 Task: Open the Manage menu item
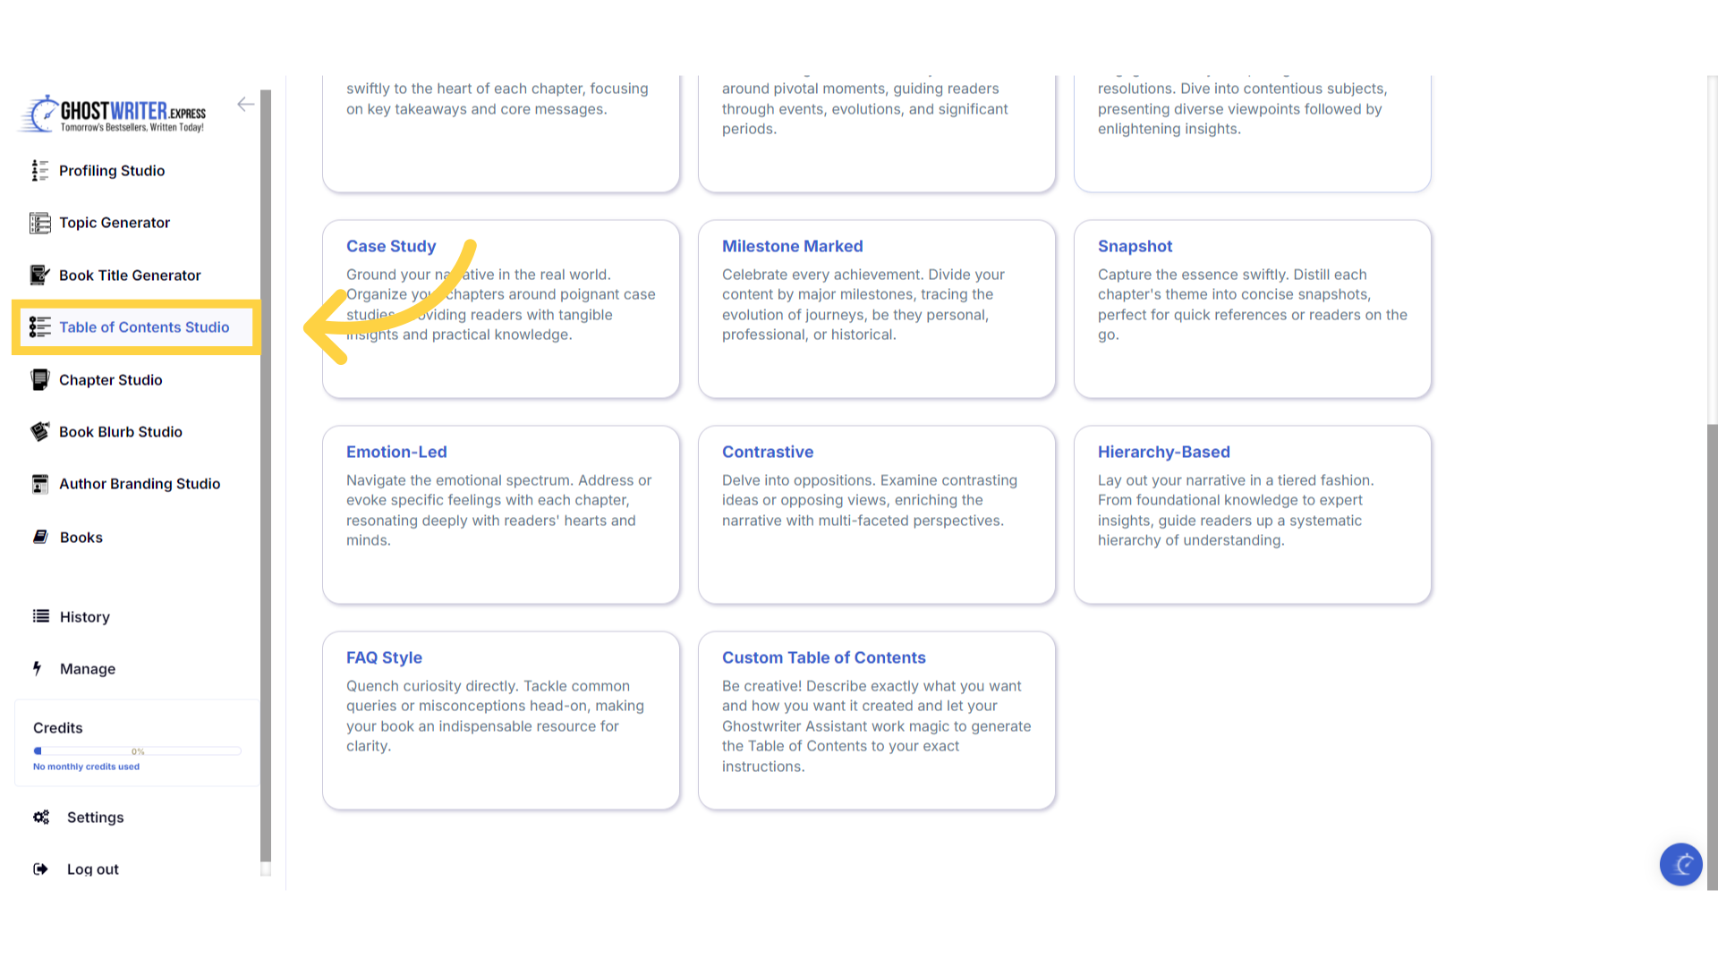[x=87, y=669]
